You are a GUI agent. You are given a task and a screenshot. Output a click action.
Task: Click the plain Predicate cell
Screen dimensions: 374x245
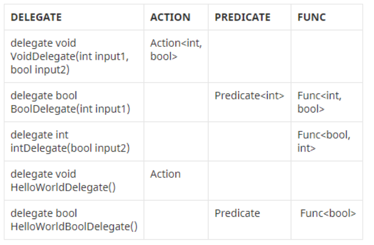[x=250, y=220]
